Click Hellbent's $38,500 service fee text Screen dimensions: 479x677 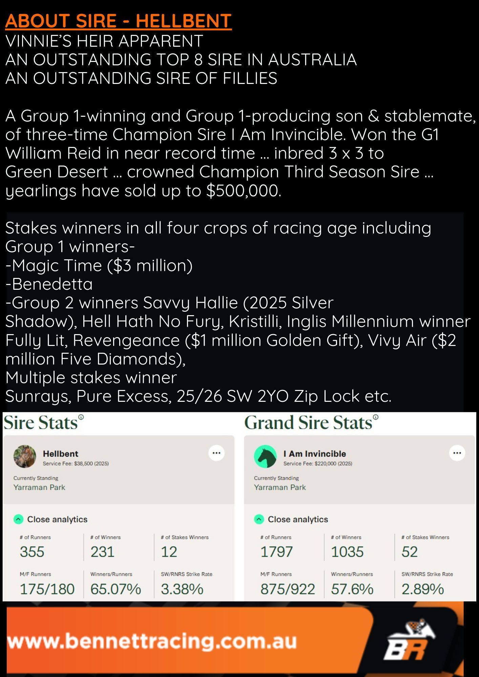tap(76, 463)
